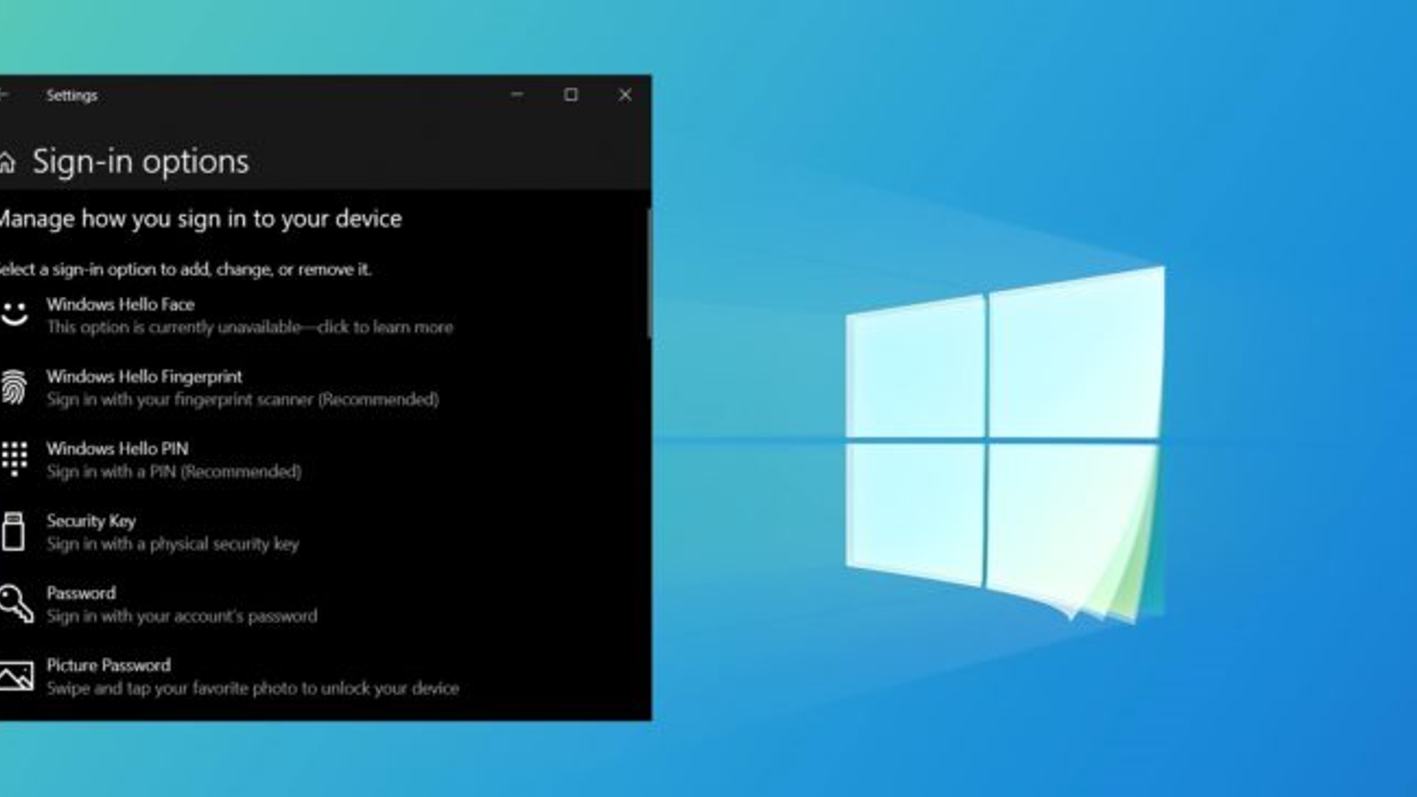Click "click to learn more" under Hello Face
Viewport: 1417px width, 797px height.
(x=385, y=328)
